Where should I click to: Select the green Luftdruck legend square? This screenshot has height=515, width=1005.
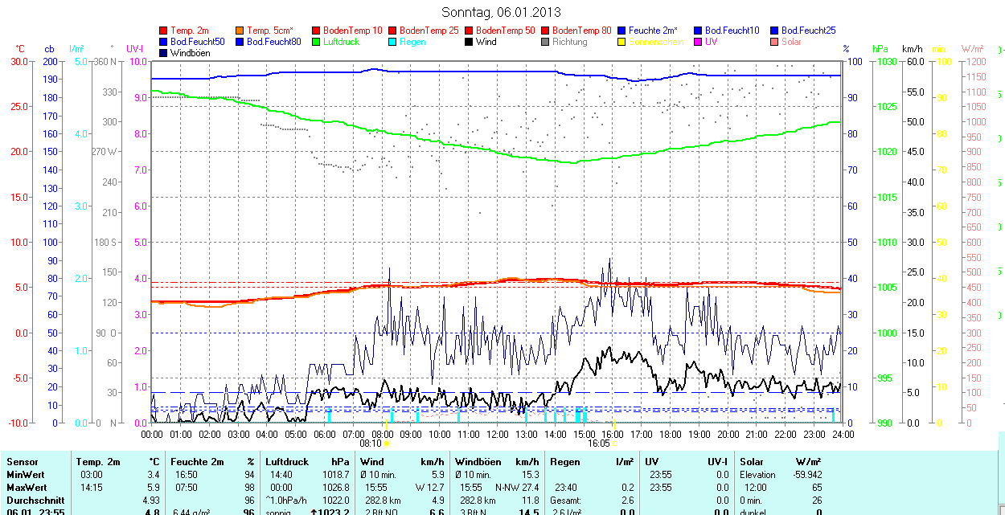(317, 42)
